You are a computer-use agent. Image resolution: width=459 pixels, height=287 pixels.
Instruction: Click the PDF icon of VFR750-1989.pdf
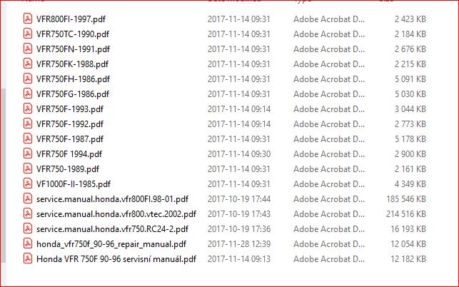[x=28, y=168]
